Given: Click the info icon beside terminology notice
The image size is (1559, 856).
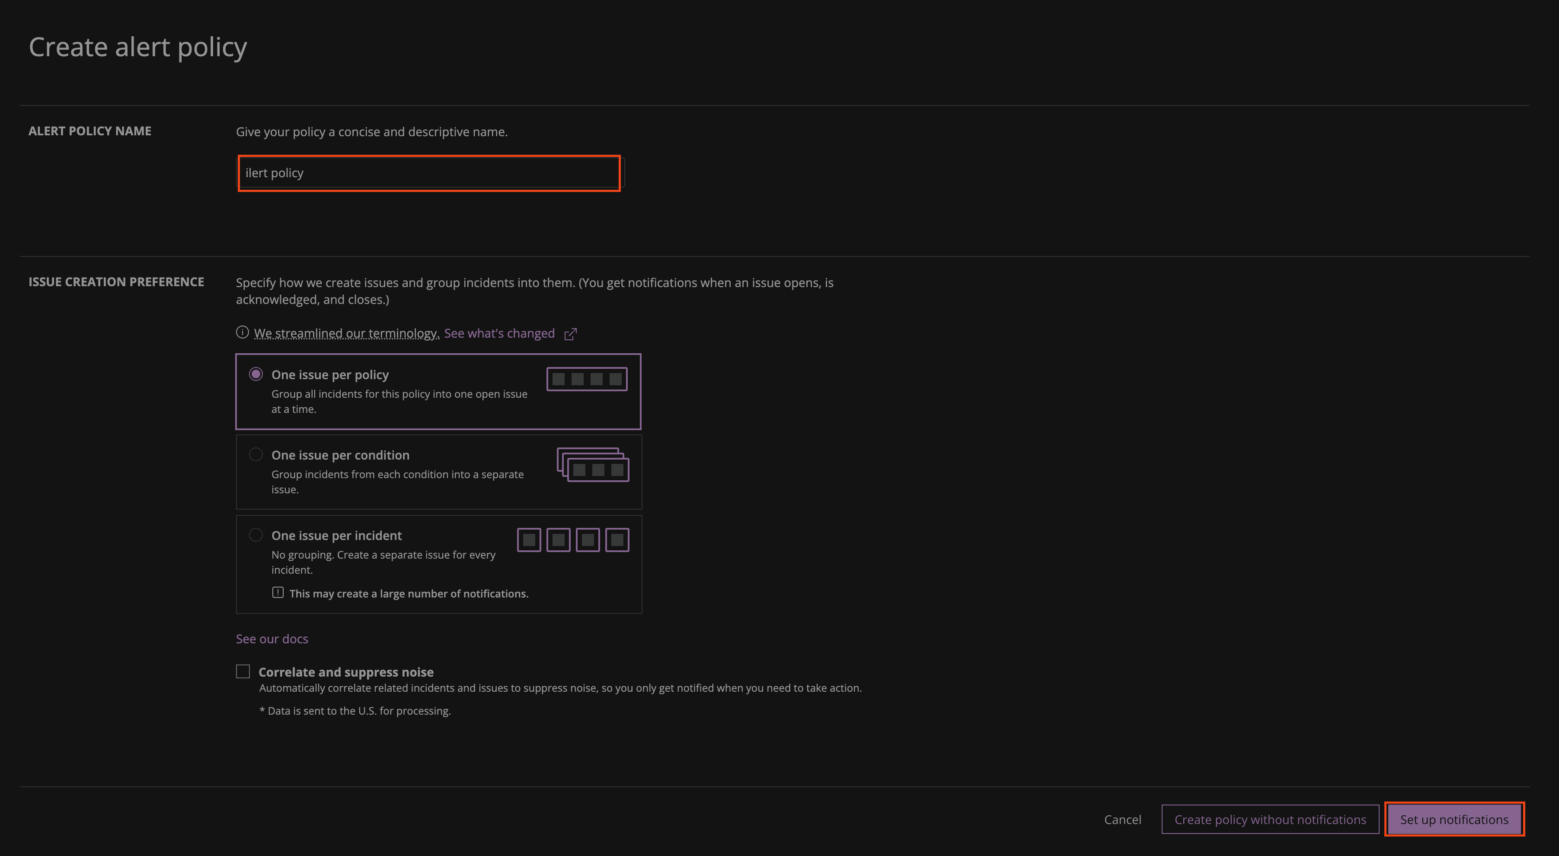Looking at the screenshot, I should 242,332.
